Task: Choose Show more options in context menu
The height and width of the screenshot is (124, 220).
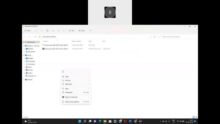Action: (76, 102)
